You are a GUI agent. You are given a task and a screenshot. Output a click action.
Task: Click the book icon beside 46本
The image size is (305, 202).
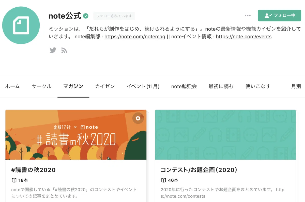(x=164, y=180)
